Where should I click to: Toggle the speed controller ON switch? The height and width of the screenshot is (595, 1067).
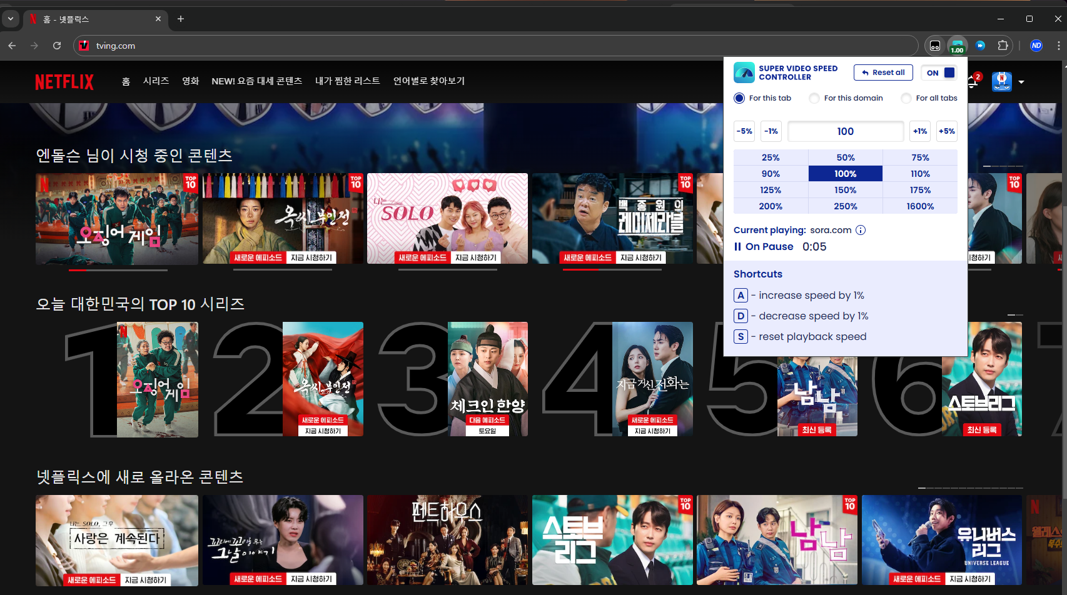coord(939,72)
